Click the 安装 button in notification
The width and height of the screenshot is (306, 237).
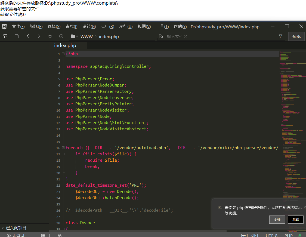[x=277, y=220]
